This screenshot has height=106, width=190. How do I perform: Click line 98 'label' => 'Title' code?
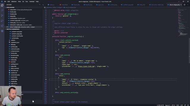tap(79, 79)
